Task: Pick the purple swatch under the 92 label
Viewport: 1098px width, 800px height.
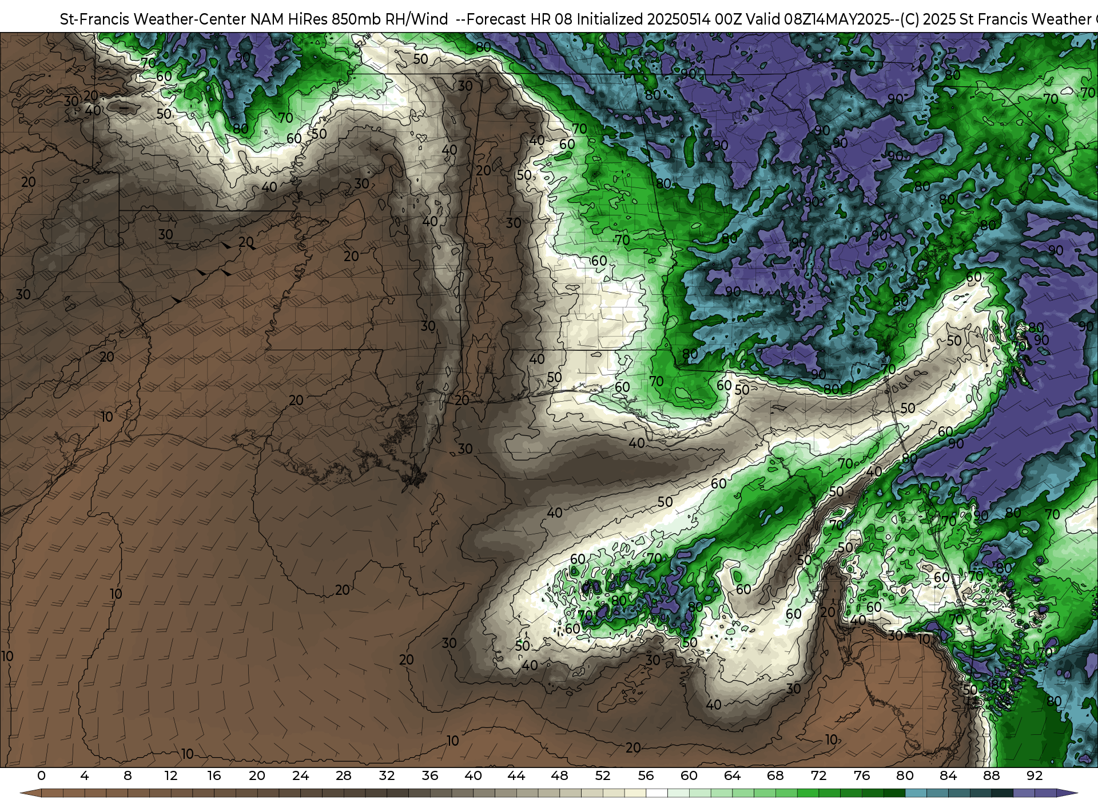Action: (1045, 793)
